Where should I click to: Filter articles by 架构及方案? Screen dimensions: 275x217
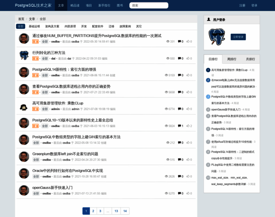[52, 26]
